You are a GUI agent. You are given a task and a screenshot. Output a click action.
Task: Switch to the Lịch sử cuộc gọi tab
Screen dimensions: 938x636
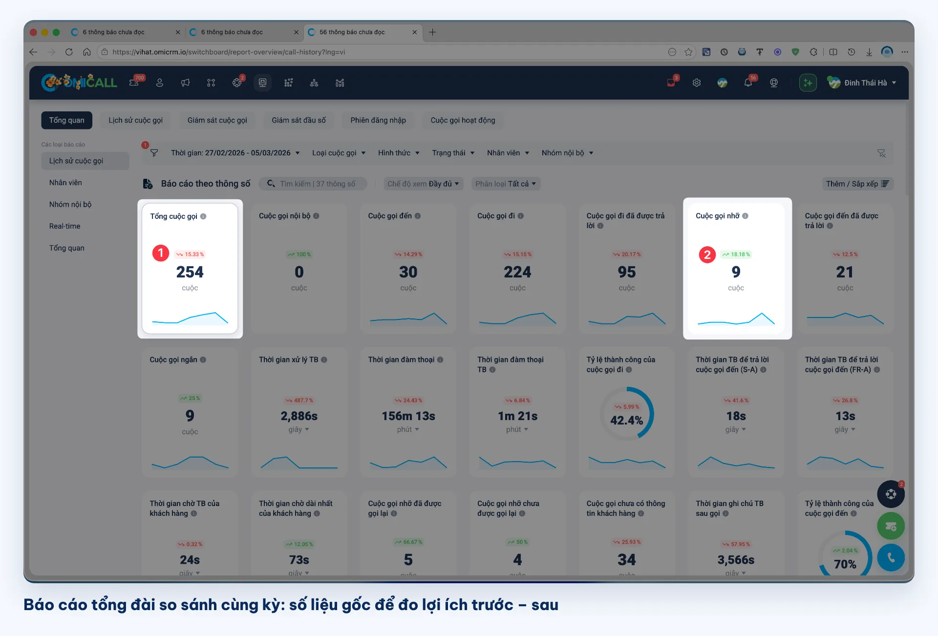(x=135, y=120)
